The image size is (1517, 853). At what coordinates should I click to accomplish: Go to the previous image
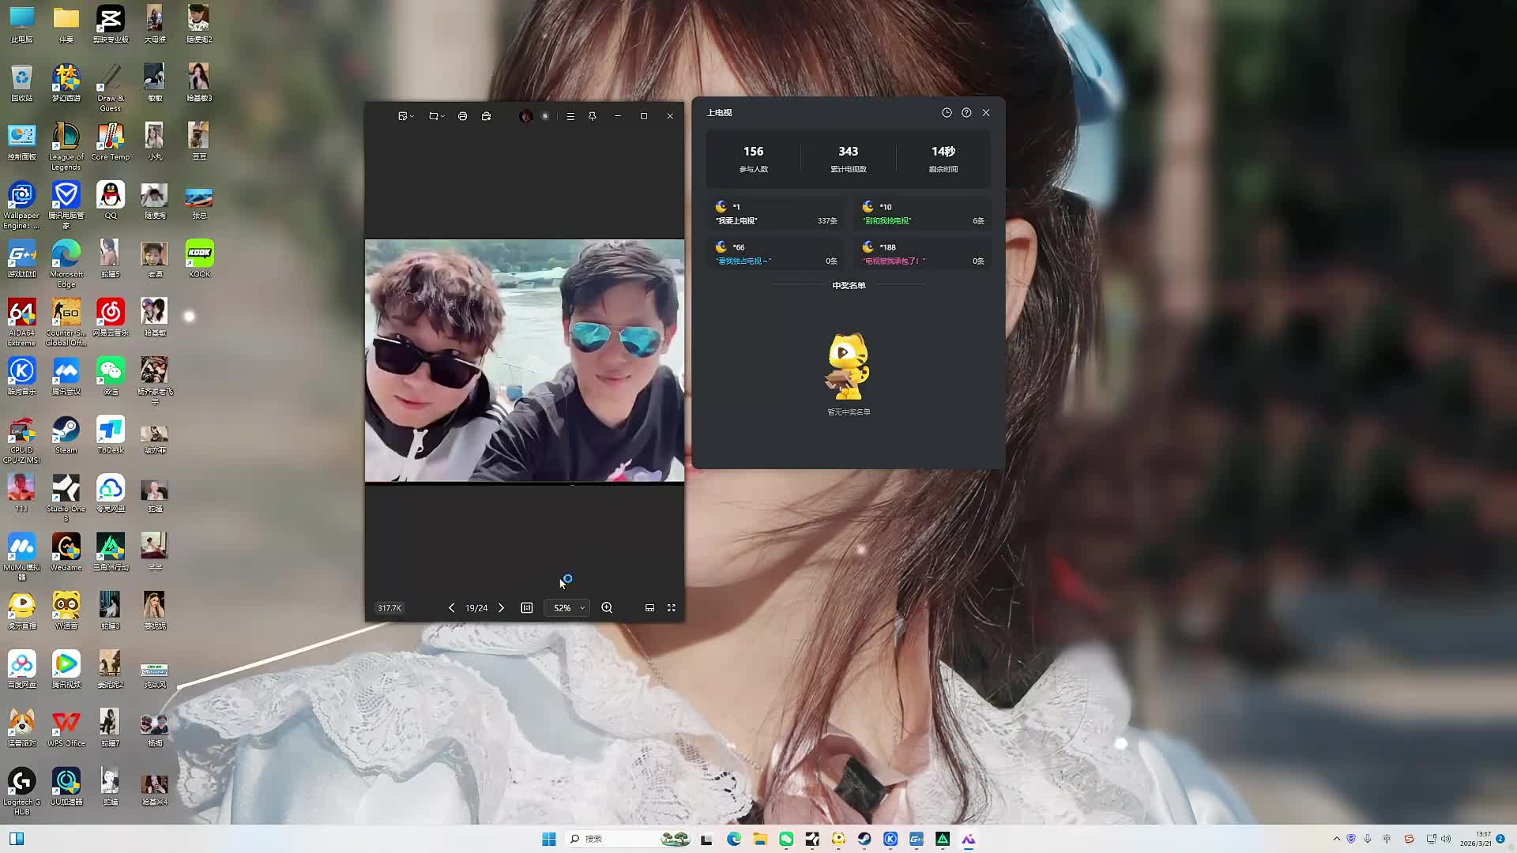click(451, 608)
